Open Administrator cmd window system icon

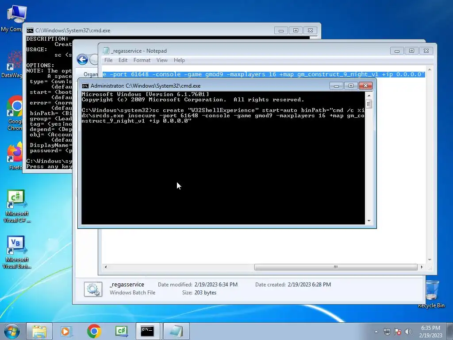(x=85, y=86)
